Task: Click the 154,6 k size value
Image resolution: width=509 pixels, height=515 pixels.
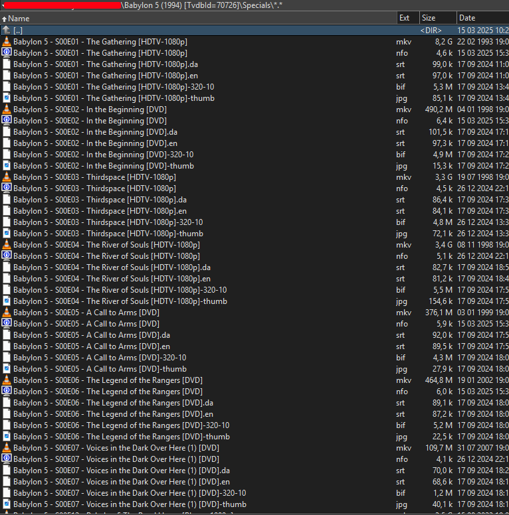Action: coord(441,301)
